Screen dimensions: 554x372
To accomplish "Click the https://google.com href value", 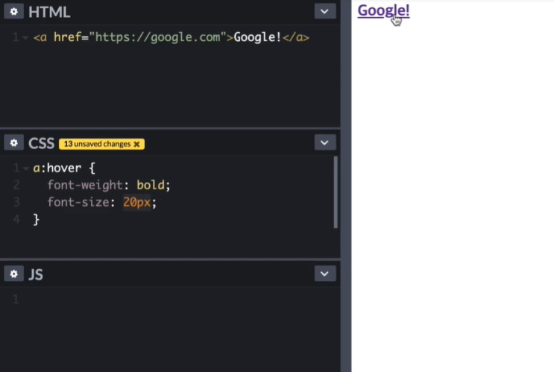I will [157, 37].
